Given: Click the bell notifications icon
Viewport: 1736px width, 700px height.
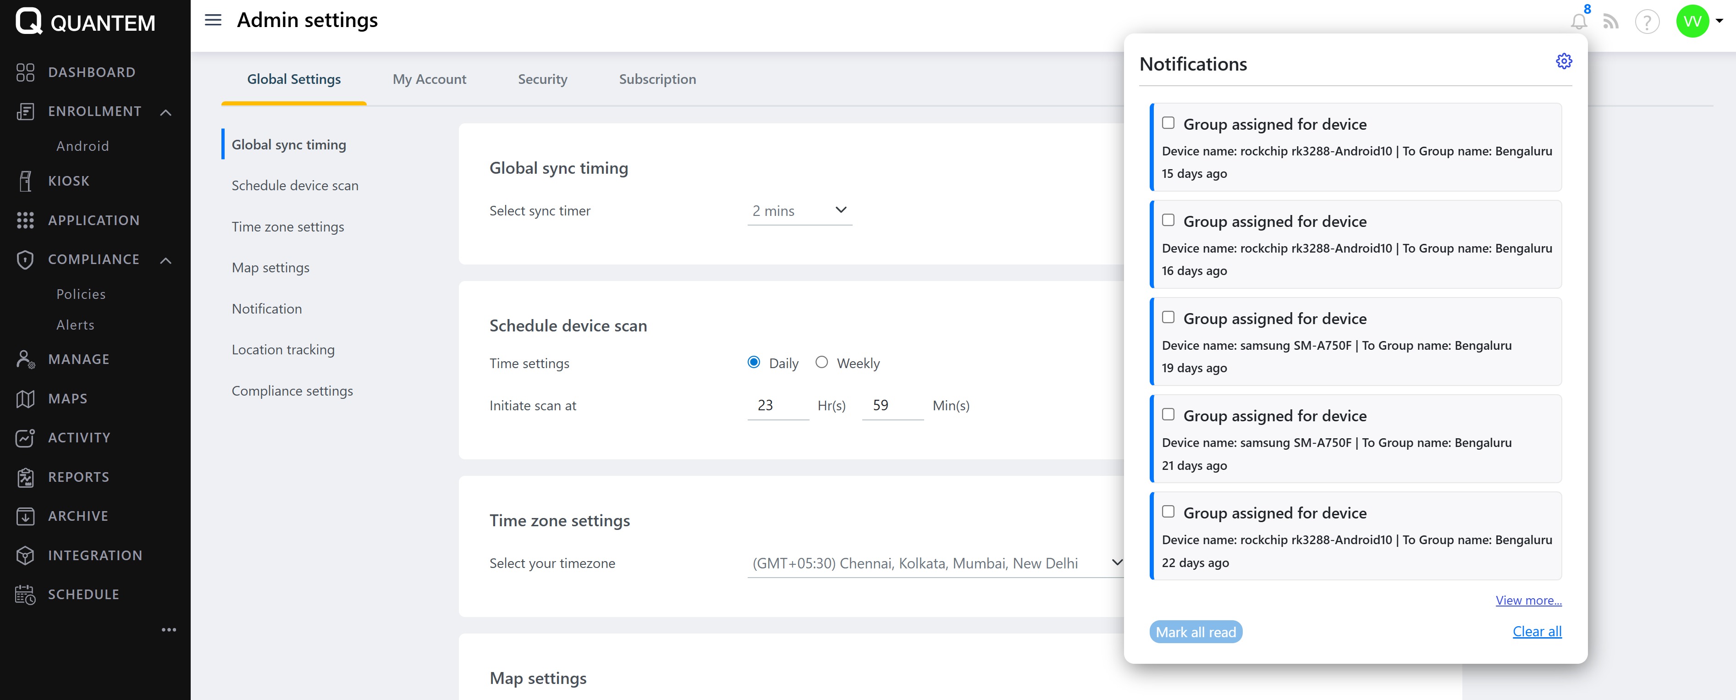Looking at the screenshot, I should (1578, 22).
